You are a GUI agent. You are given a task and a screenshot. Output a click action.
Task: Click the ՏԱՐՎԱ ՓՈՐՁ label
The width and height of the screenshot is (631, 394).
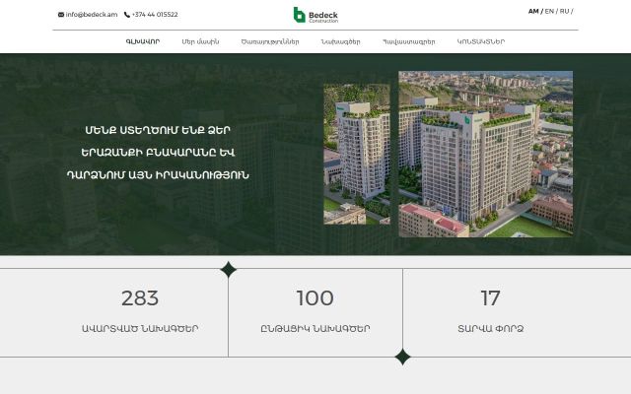[490, 328]
